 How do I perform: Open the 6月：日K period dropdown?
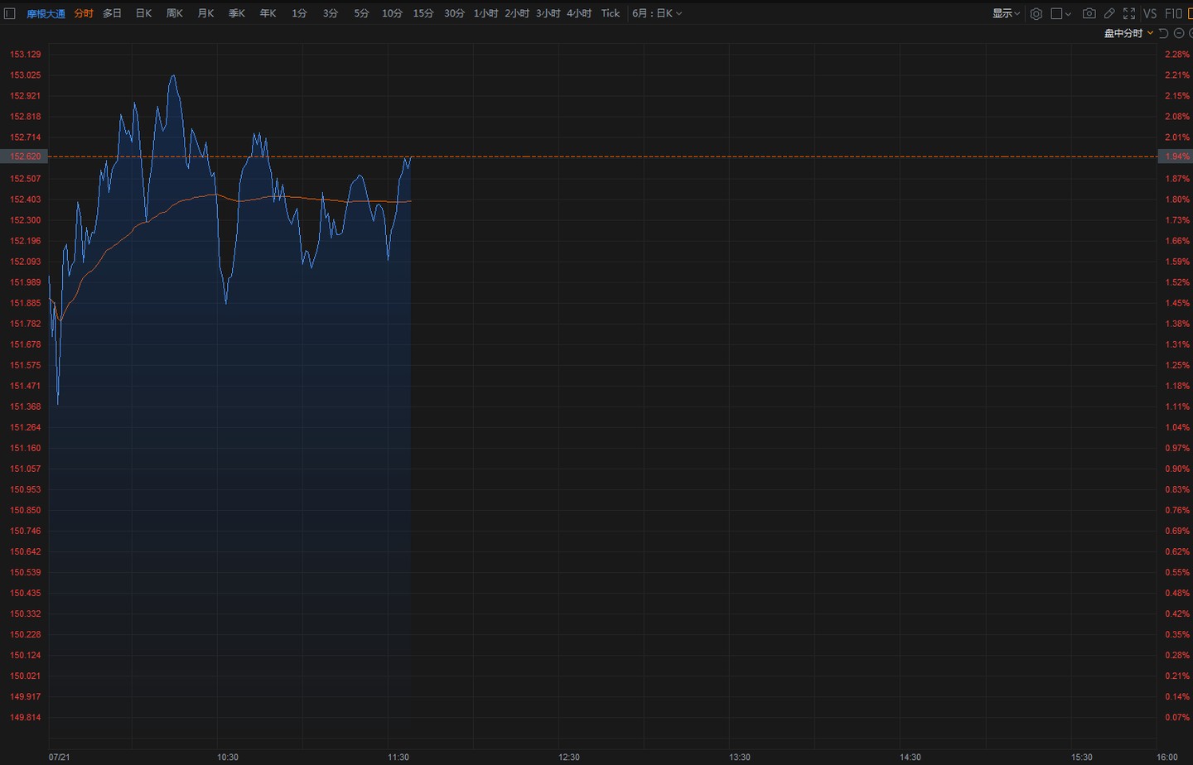657,13
